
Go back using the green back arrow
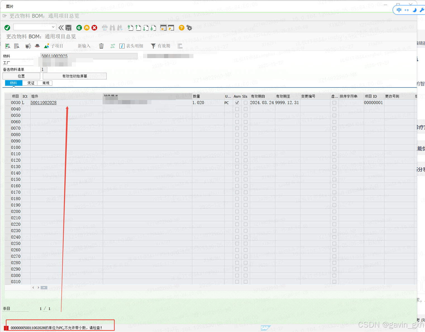click(79, 27)
